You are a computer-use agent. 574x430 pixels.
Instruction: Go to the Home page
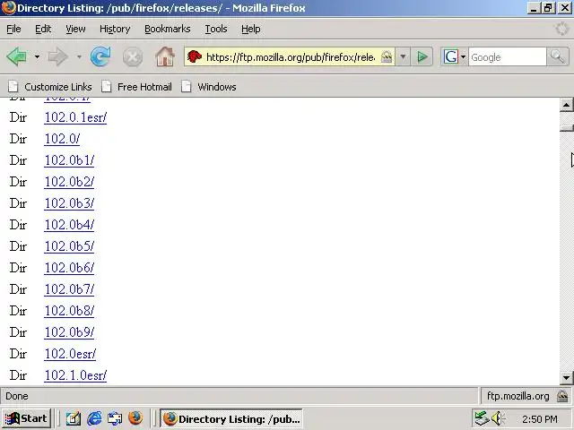[165, 56]
